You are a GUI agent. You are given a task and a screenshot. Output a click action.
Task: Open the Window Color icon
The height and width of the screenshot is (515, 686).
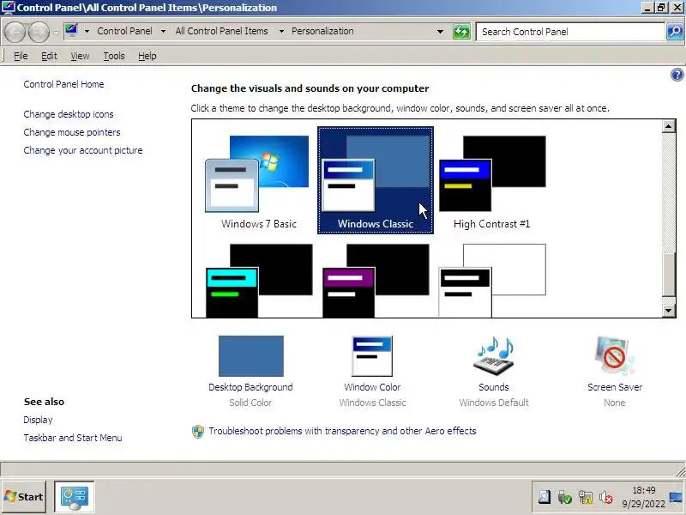tap(372, 355)
